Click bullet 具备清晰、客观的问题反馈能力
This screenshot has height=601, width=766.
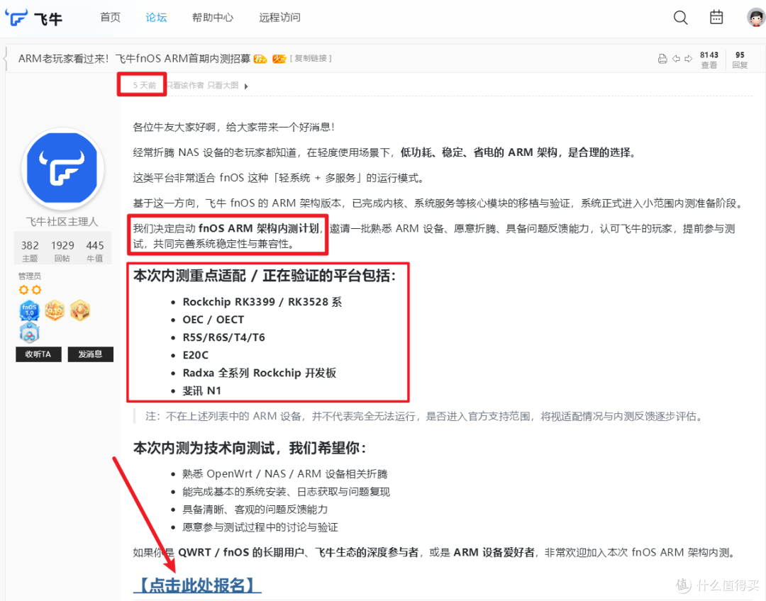point(255,509)
